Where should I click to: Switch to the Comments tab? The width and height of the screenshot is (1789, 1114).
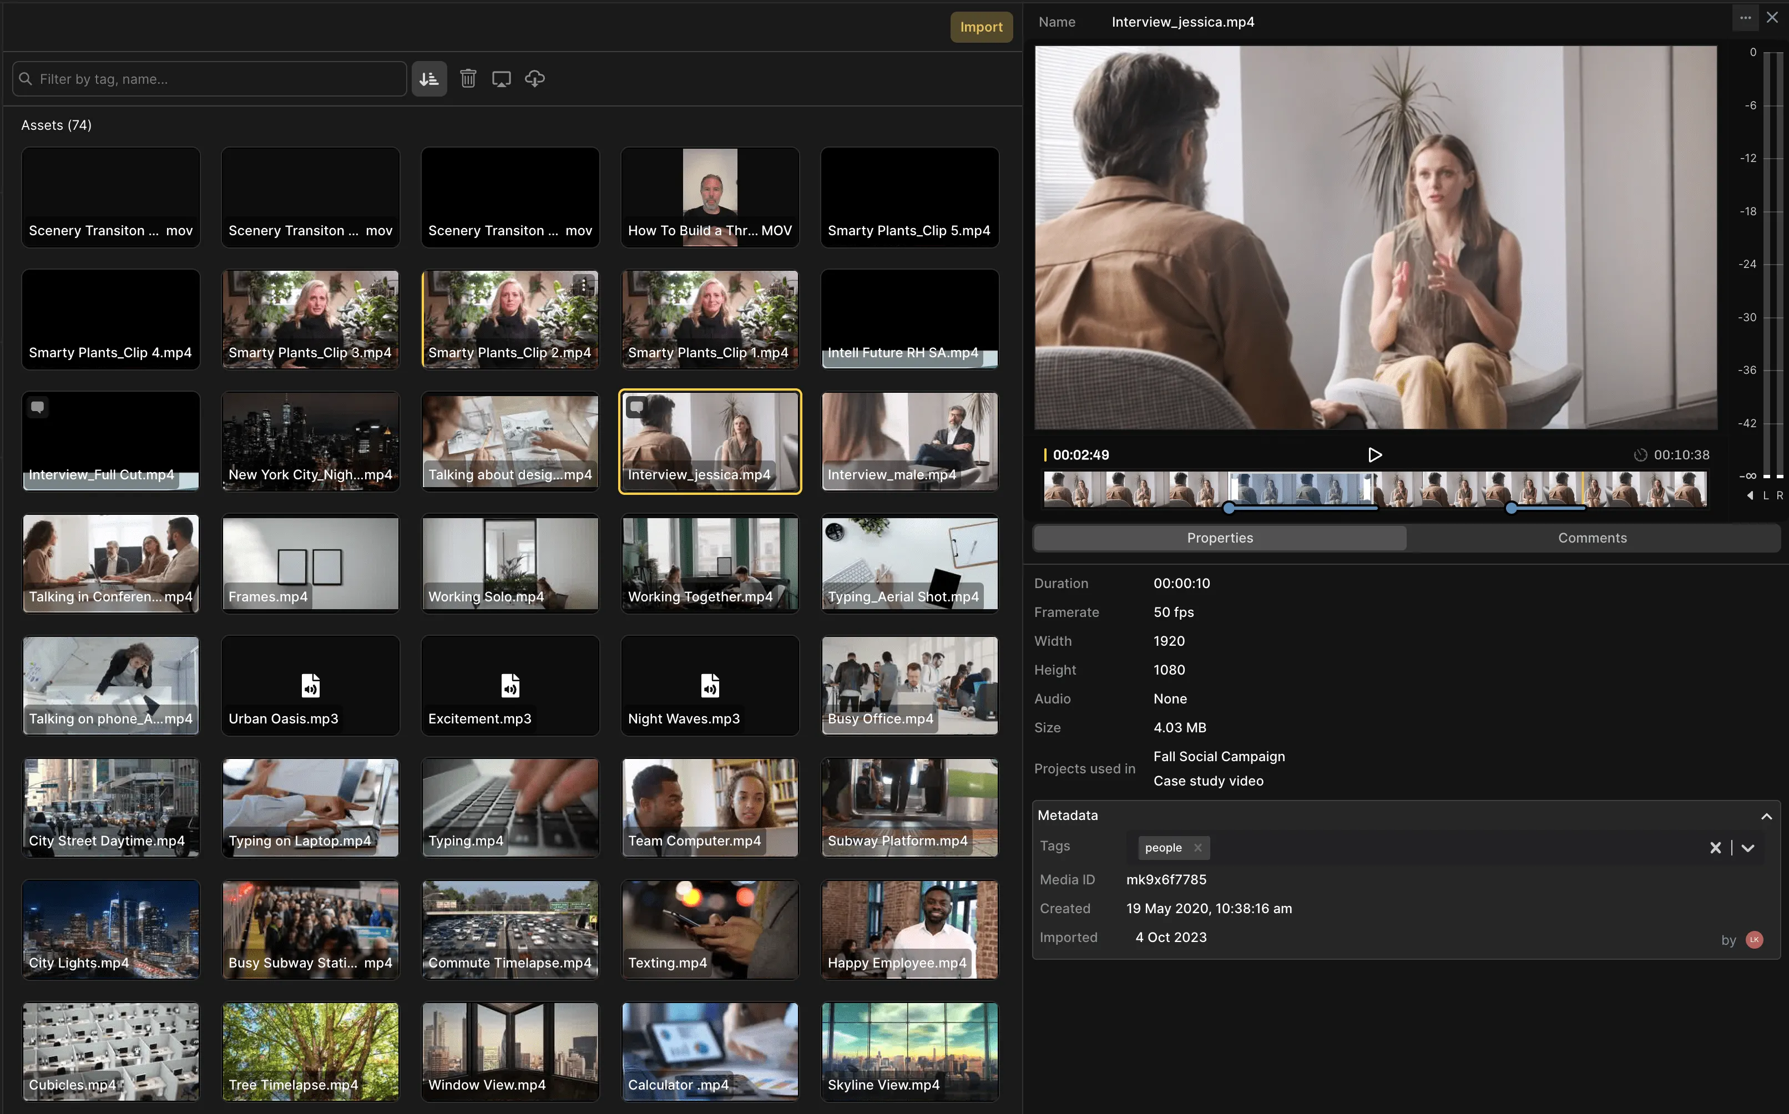click(1592, 538)
